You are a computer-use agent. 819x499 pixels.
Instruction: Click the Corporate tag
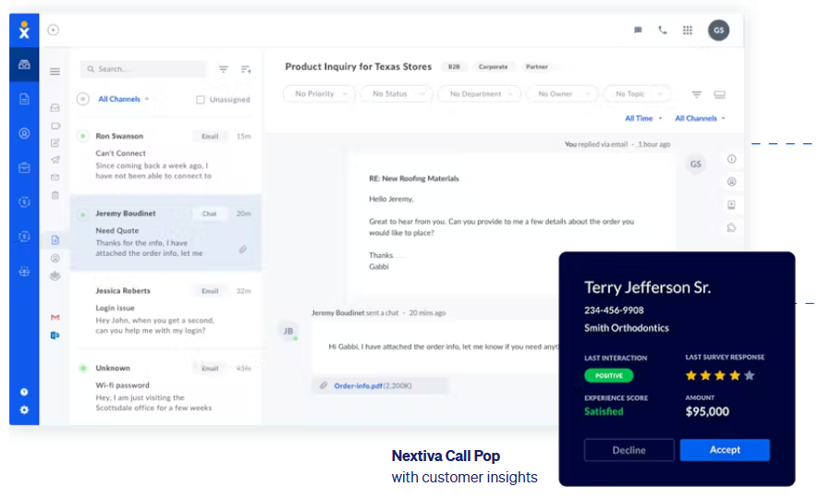pos(493,67)
